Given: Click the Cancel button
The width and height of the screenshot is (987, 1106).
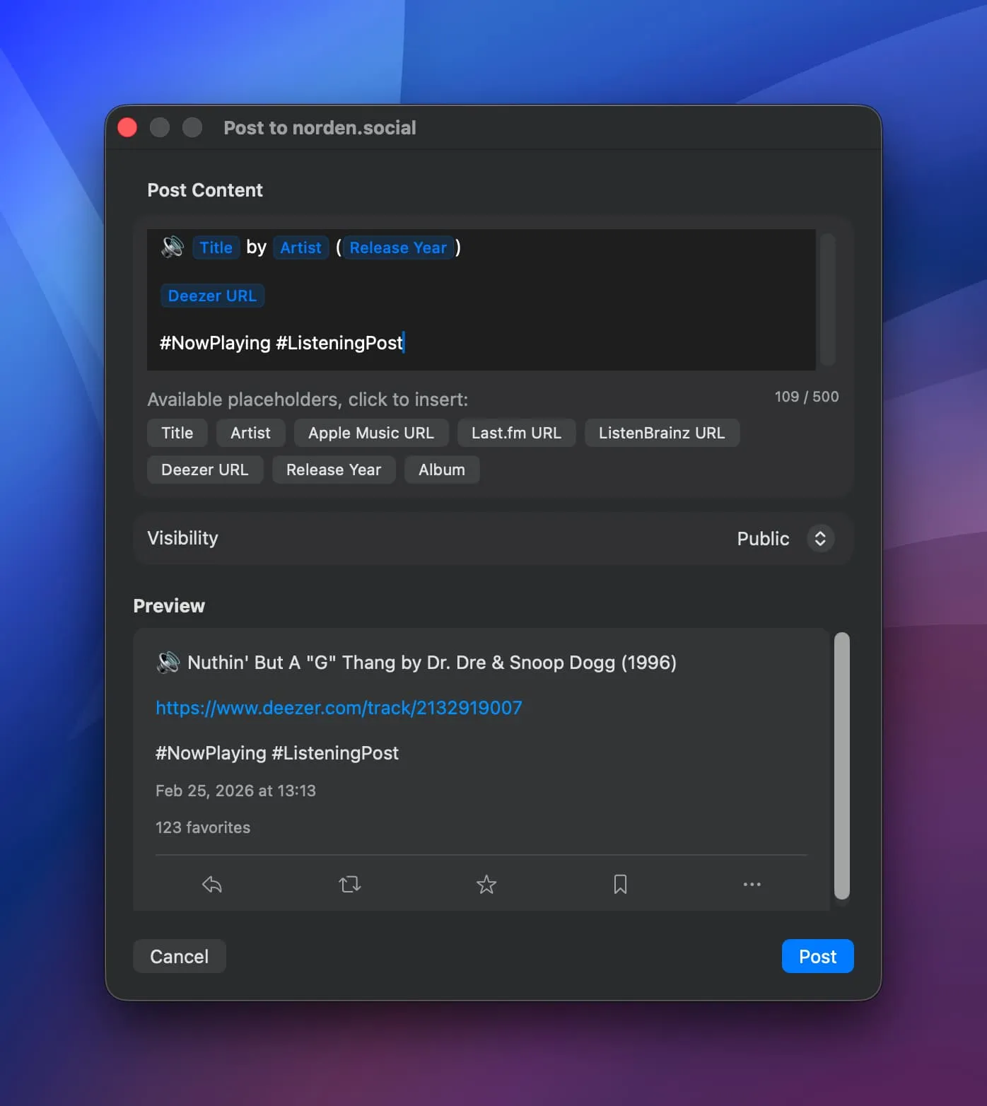Looking at the screenshot, I should (x=180, y=956).
